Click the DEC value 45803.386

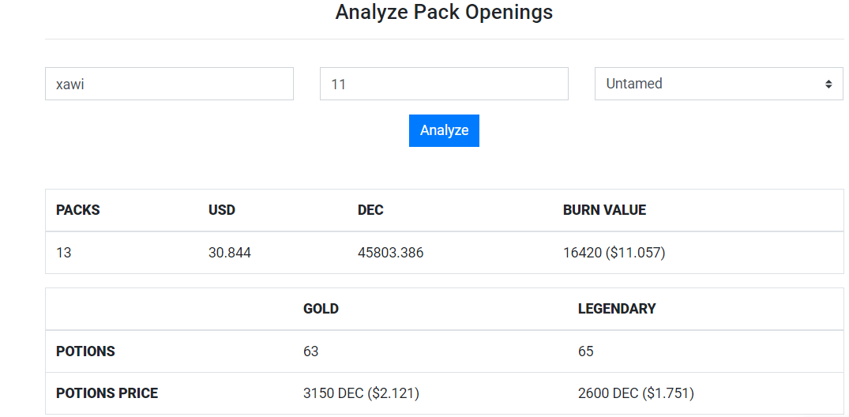point(390,253)
